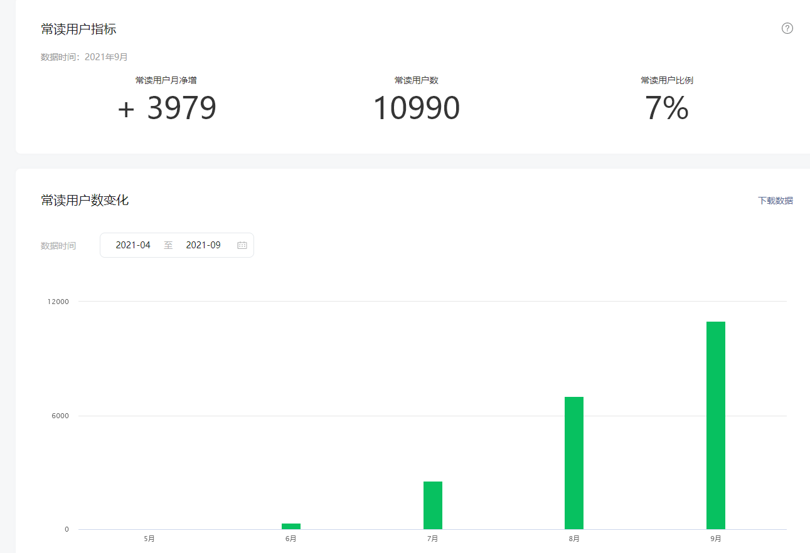The image size is (810, 553).
Task: Click the 7月 green bar
Action: [433, 505]
